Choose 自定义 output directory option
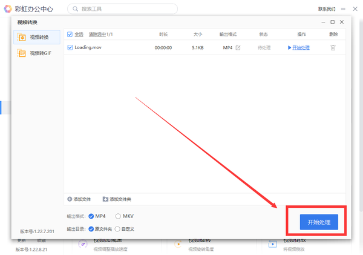 coord(117,229)
